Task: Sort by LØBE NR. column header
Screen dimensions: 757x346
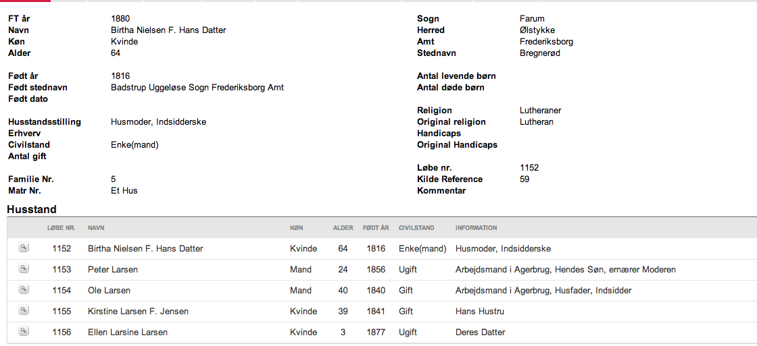Action: point(61,228)
